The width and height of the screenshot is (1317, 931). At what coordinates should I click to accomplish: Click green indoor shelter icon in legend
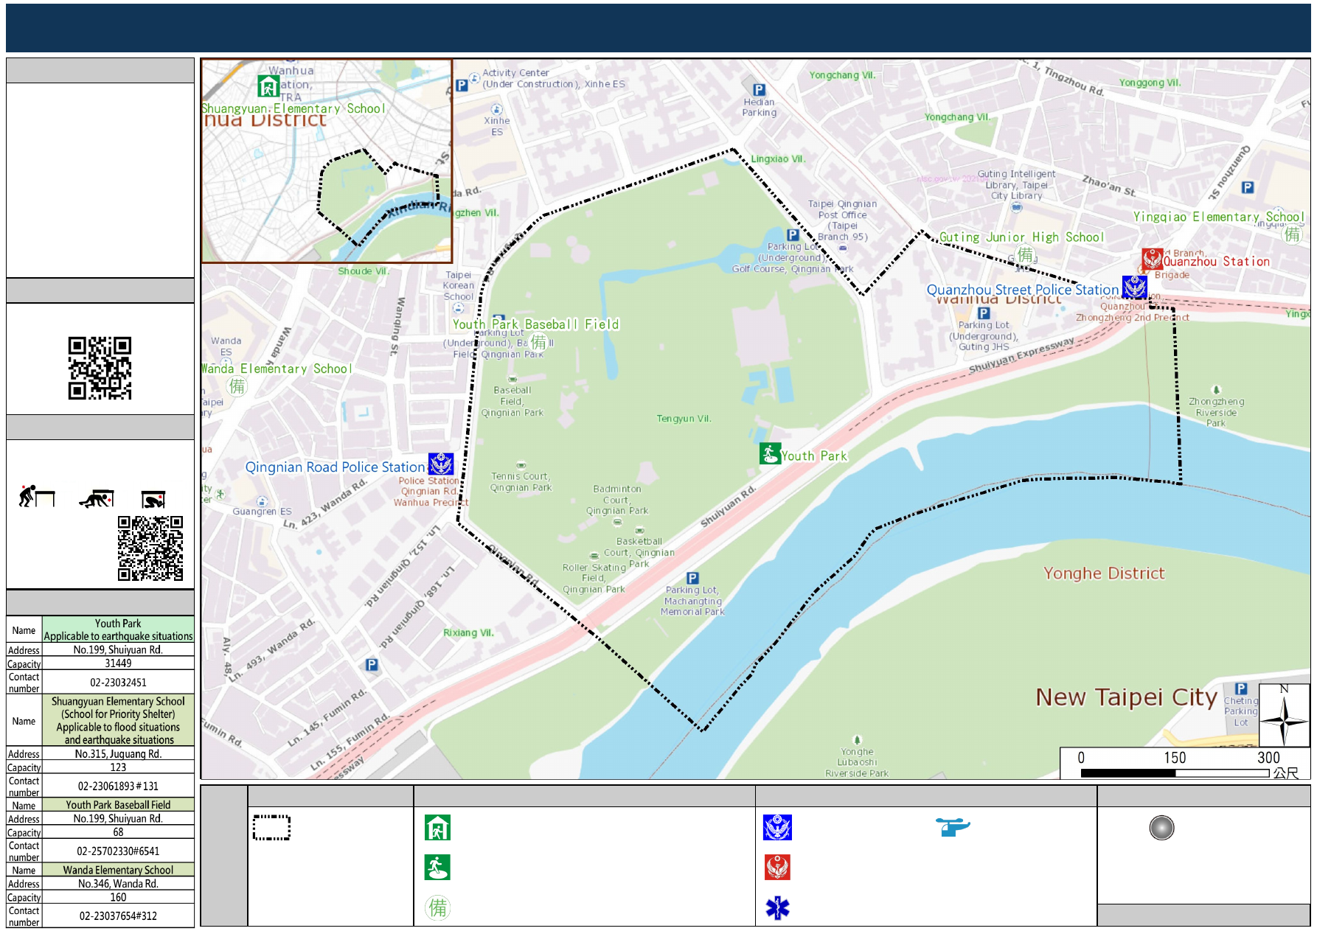[437, 828]
